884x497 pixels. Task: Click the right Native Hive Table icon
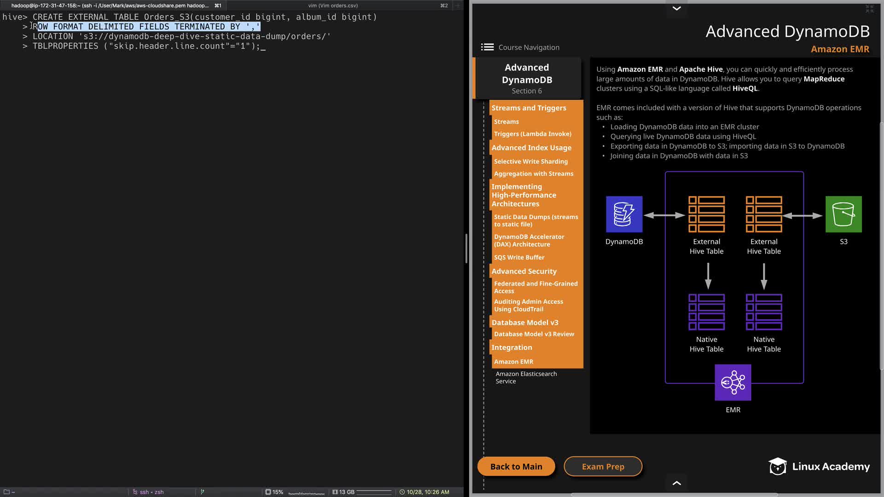coord(763,312)
